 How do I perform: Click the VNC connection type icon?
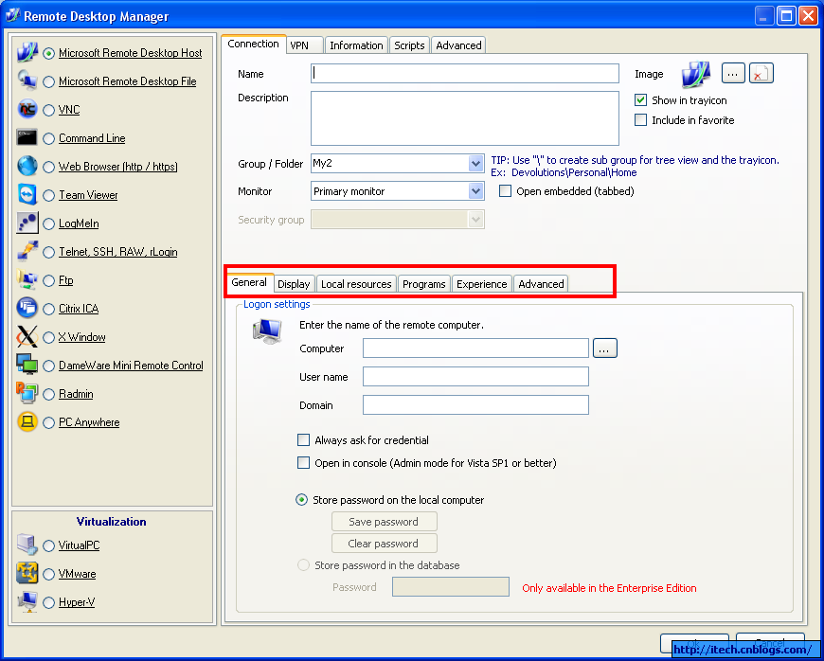27,109
